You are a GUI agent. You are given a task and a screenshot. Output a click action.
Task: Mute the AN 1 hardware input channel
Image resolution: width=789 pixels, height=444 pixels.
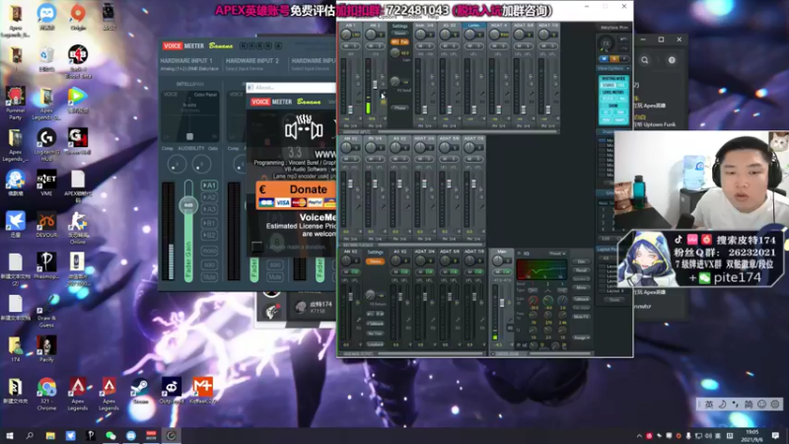[x=347, y=46]
